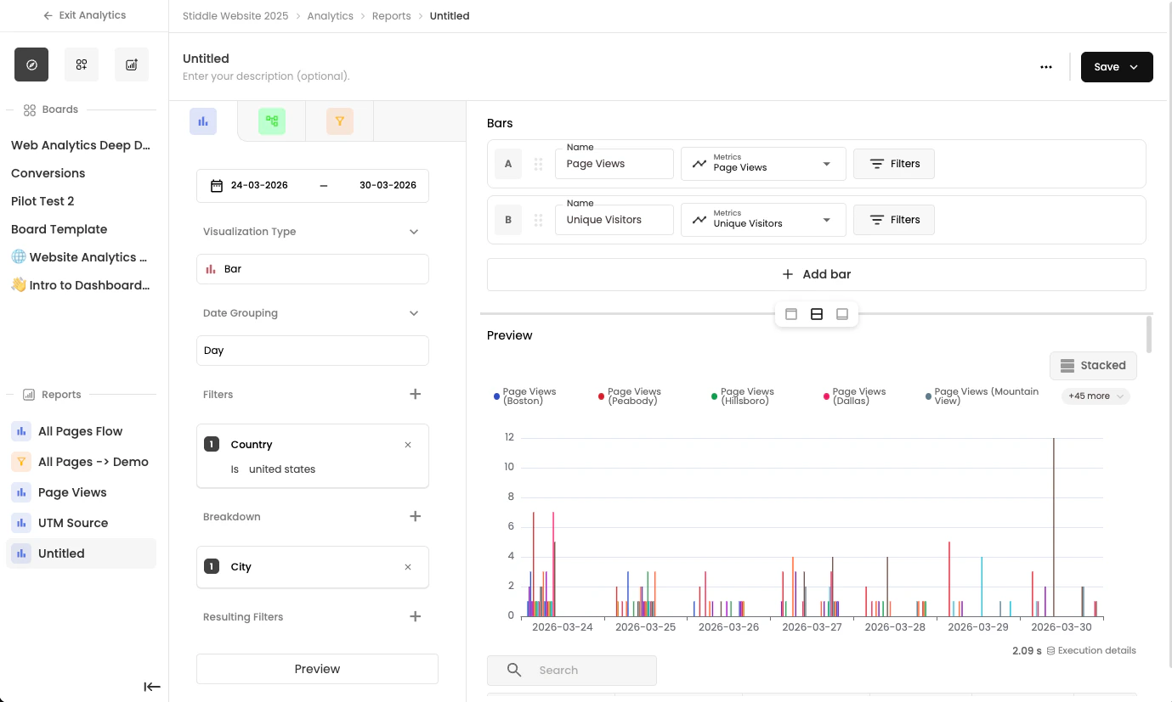1172x702 pixels.
Task: Click the compass explore icon in sidebar
Action: [x=31, y=65]
